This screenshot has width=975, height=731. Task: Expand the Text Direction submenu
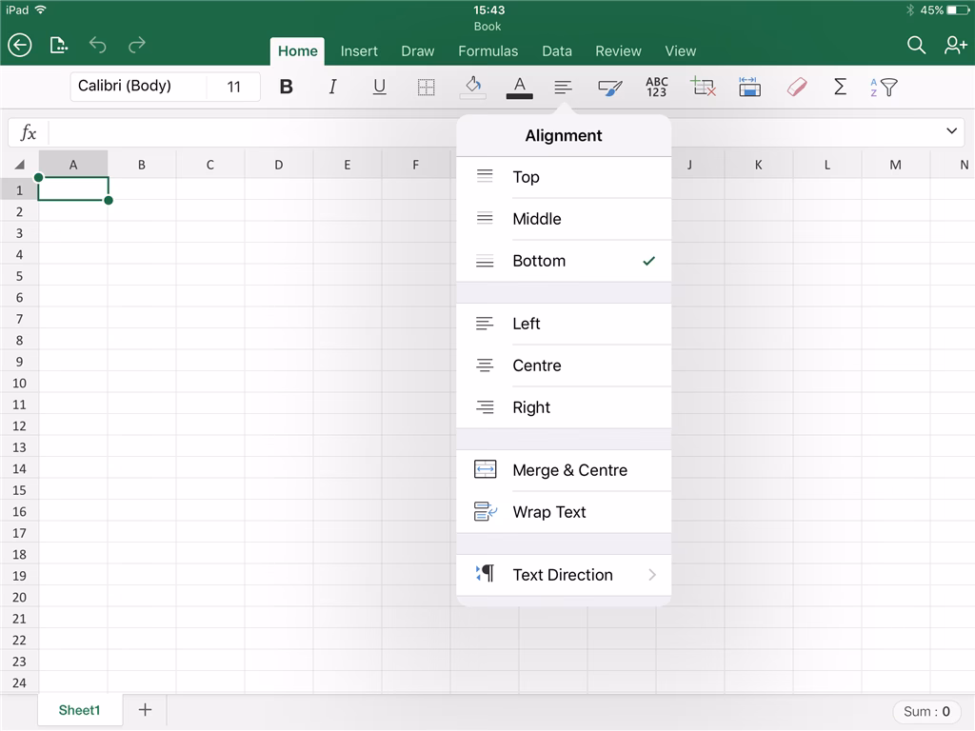(x=563, y=574)
